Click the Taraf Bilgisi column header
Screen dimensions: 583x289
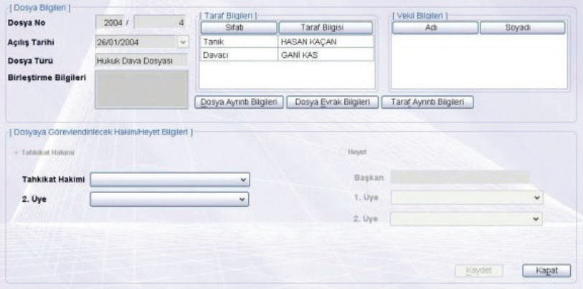(326, 29)
